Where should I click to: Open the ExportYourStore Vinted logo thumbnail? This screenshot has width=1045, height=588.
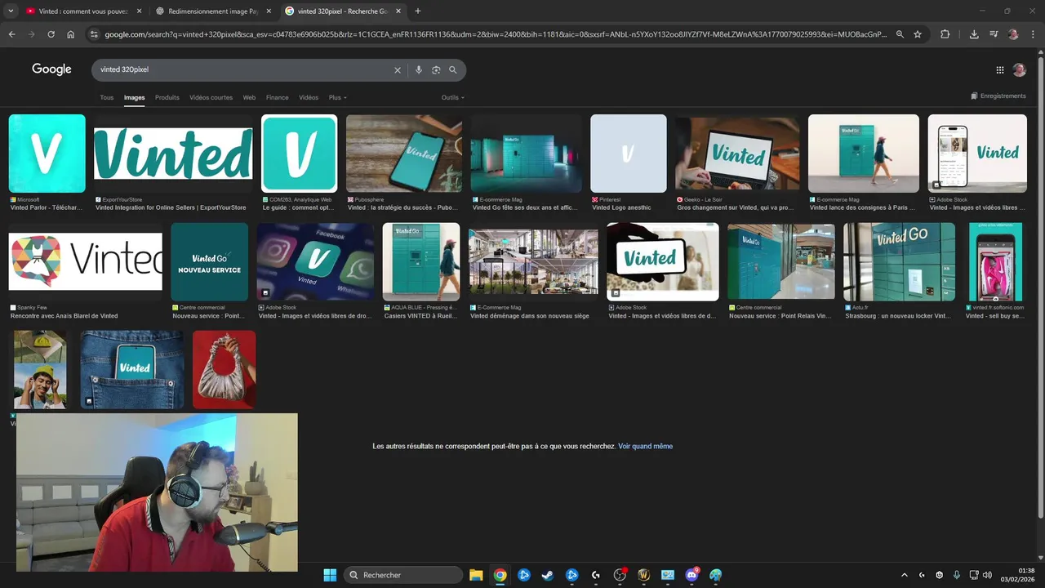click(173, 154)
